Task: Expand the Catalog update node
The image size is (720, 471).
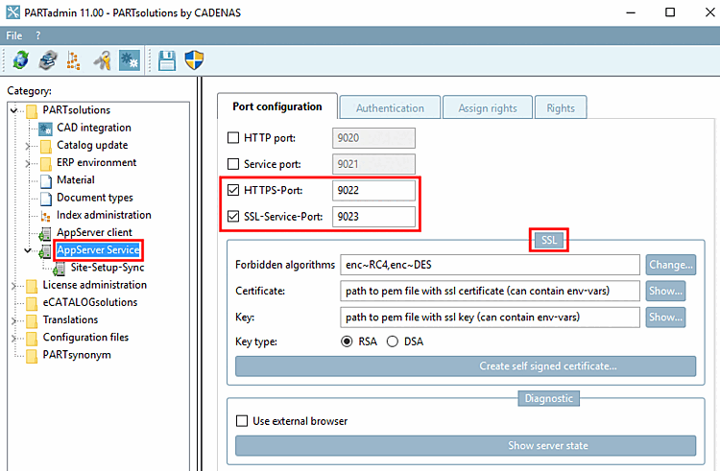Action: tap(28, 146)
